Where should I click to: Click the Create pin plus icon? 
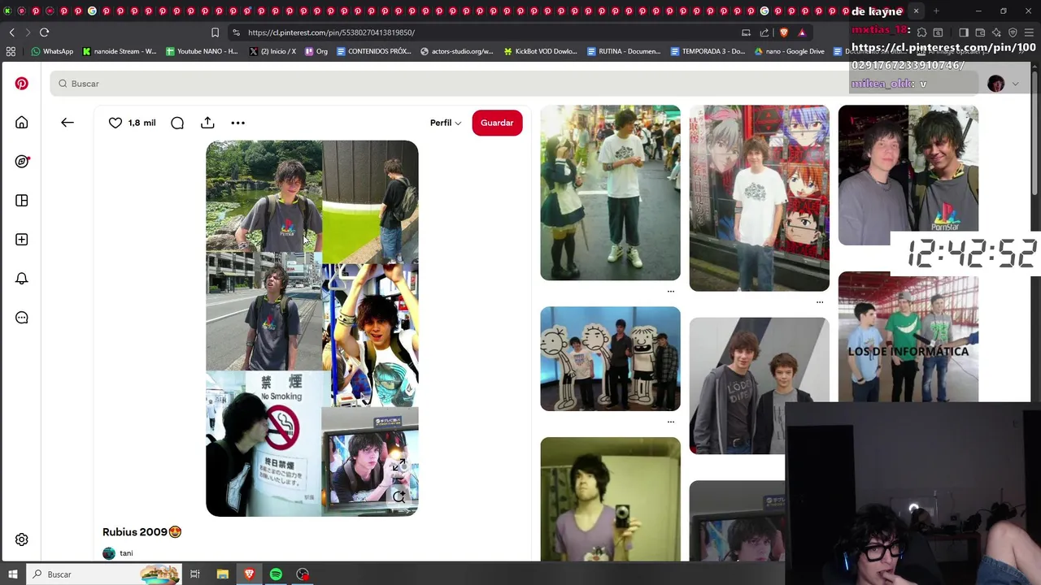[x=22, y=240]
